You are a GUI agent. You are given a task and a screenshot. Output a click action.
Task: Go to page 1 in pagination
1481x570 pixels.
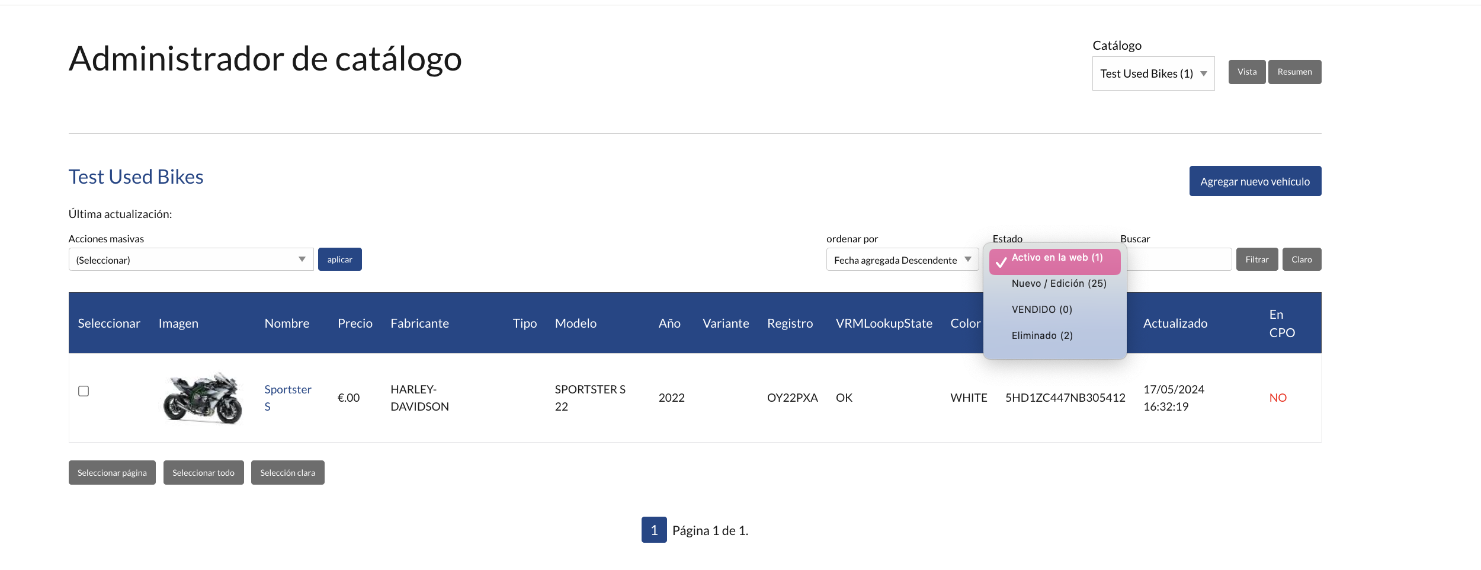(653, 530)
